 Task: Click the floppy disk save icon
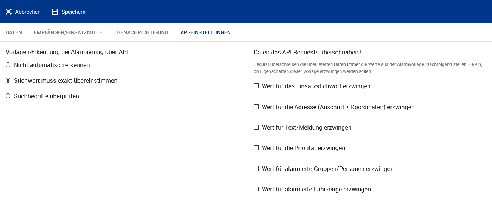coord(55,12)
